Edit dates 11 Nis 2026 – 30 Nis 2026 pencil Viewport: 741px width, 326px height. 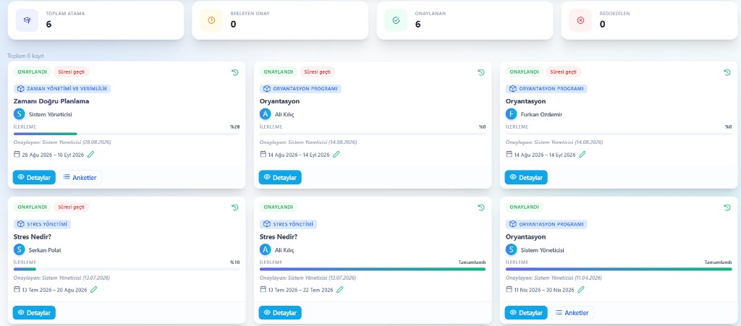click(x=581, y=290)
